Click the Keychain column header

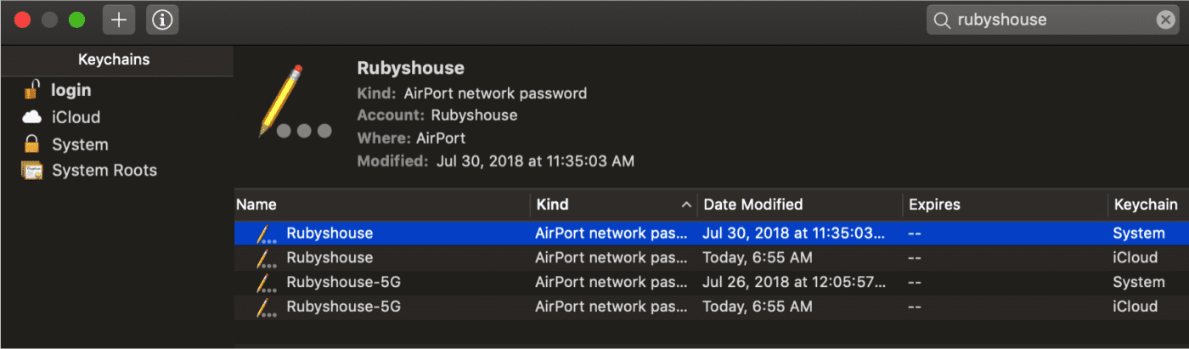[1145, 205]
